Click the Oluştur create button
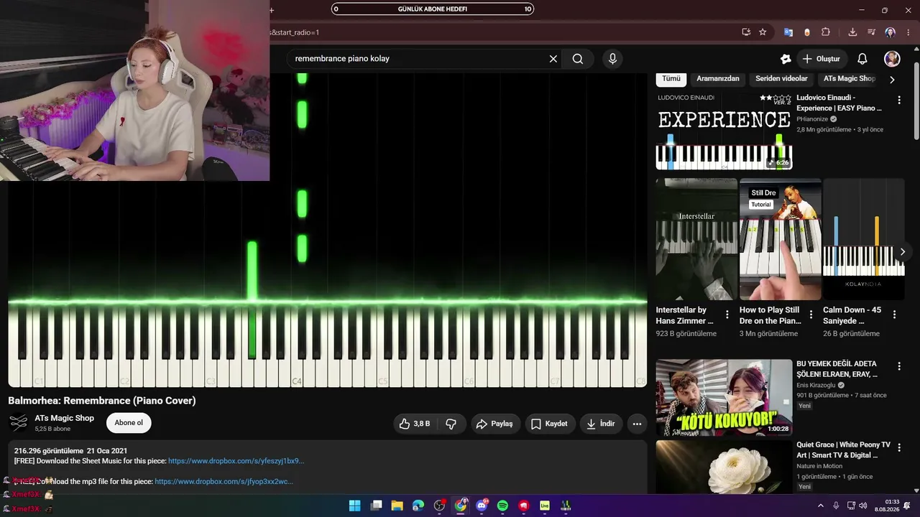The height and width of the screenshot is (517, 920). pyautogui.click(x=821, y=59)
